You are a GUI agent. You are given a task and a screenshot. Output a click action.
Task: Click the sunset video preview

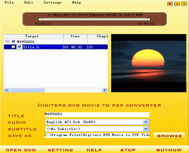149,63
